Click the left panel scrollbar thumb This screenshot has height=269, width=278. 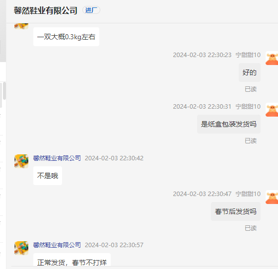pyautogui.click(x=4, y=91)
